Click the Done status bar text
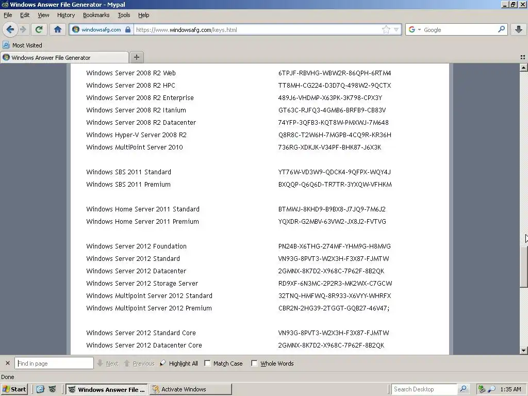The image size is (528, 396). click(7, 377)
